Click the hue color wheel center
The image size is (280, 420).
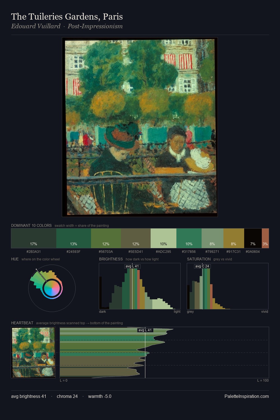tap(52, 288)
